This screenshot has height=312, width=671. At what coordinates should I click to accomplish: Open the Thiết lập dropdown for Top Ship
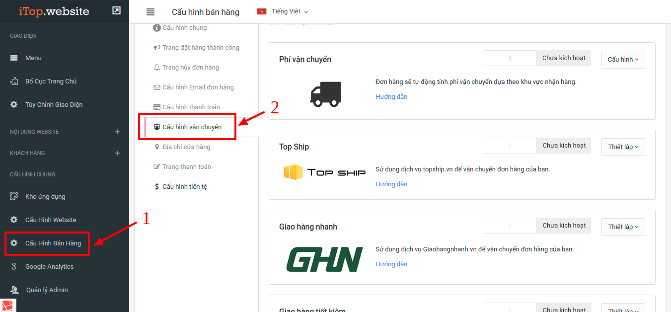point(623,147)
